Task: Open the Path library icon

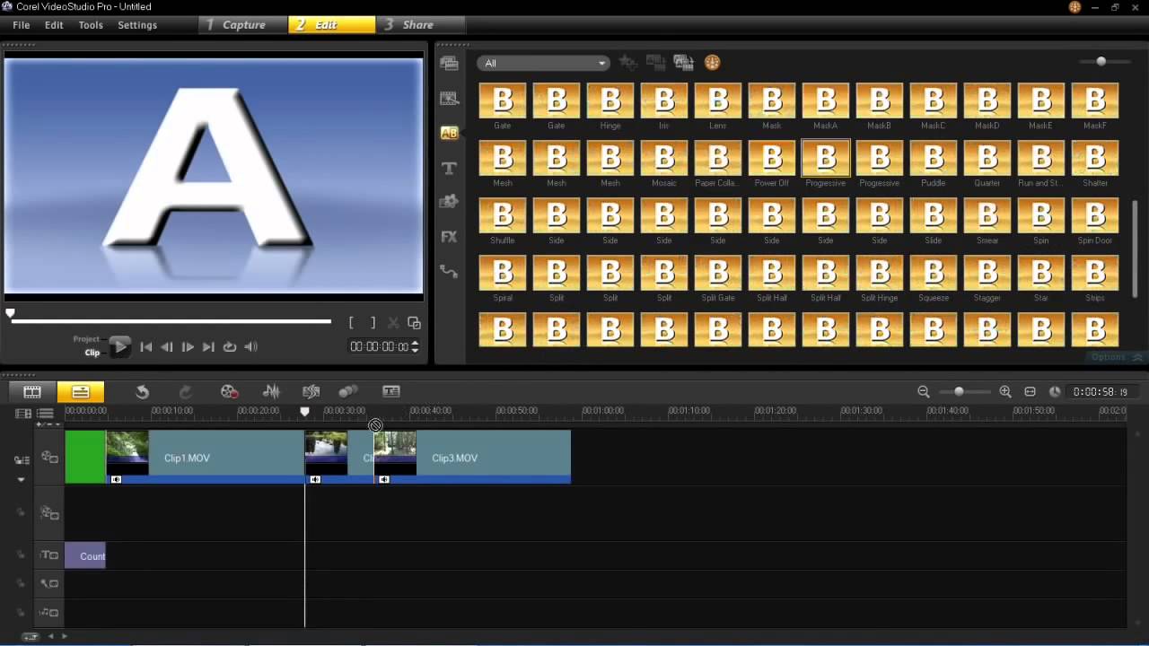Action: pyautogui.click(x=449, y=271)
